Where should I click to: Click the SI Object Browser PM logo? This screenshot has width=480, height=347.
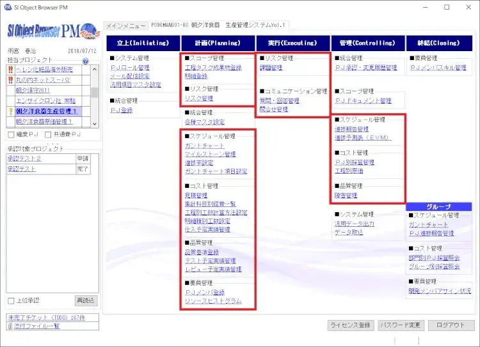click(x=51, y=30)
